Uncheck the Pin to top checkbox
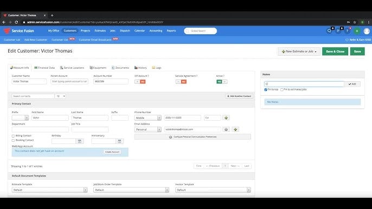 266,90
